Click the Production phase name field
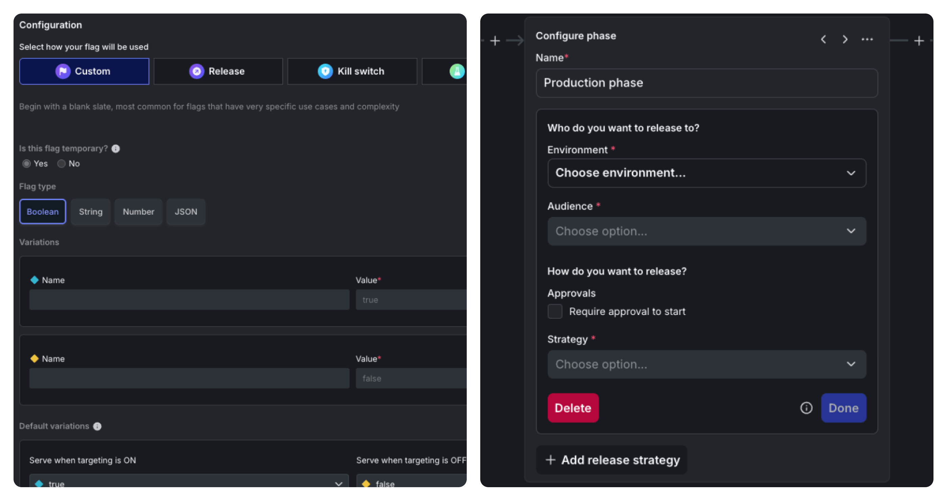Viewport: 947px width, 498px height. click(706, 83)
